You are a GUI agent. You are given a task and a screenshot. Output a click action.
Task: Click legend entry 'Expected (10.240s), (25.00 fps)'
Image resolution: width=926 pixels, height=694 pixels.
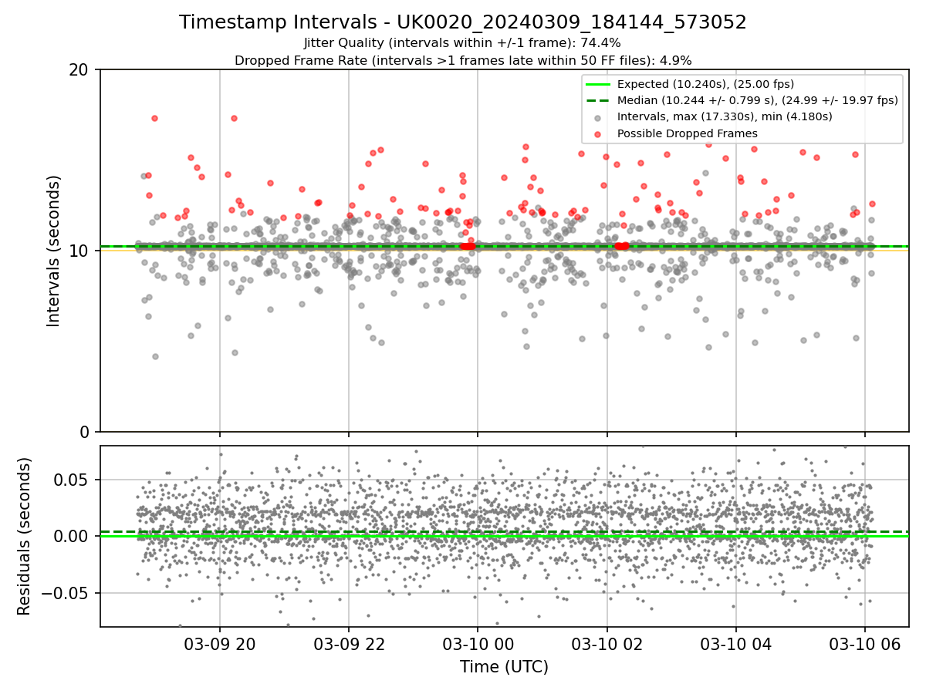pos(705,84)
